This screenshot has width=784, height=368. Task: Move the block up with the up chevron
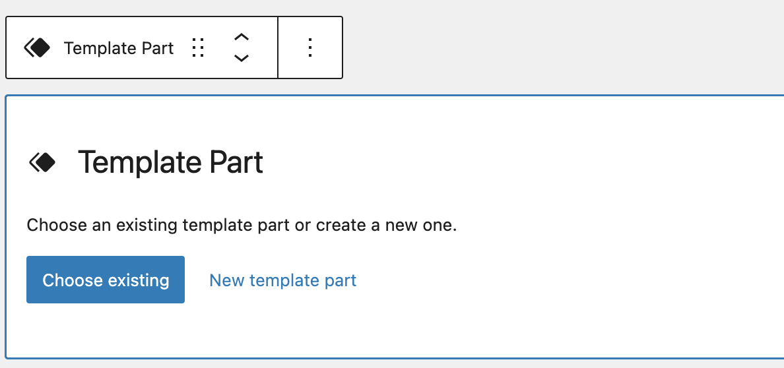pyautogui.click(x=242, y=38)
